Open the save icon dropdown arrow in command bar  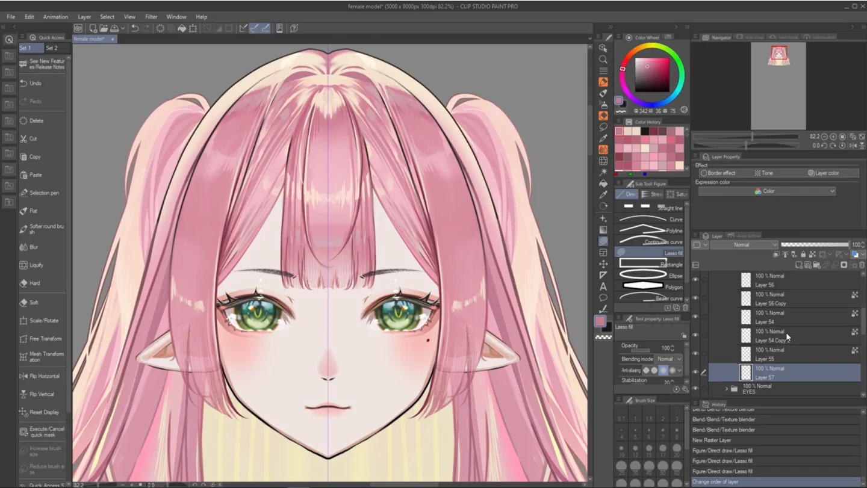pos(123,28)
